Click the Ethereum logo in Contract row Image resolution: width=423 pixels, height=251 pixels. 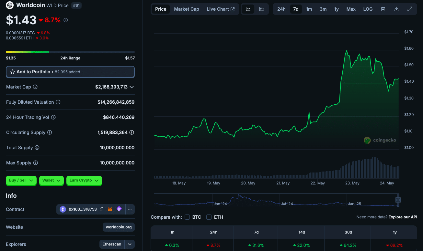pos(63,209)
